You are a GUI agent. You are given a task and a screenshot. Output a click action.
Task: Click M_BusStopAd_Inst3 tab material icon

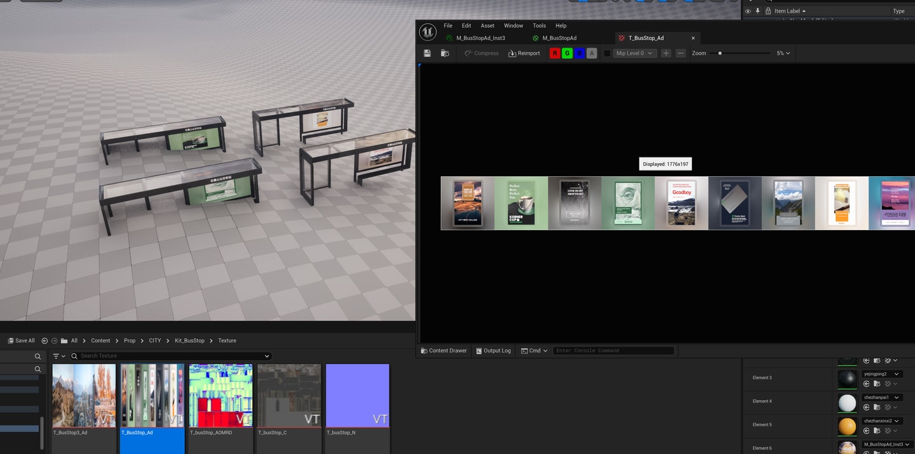pos(449,38)
